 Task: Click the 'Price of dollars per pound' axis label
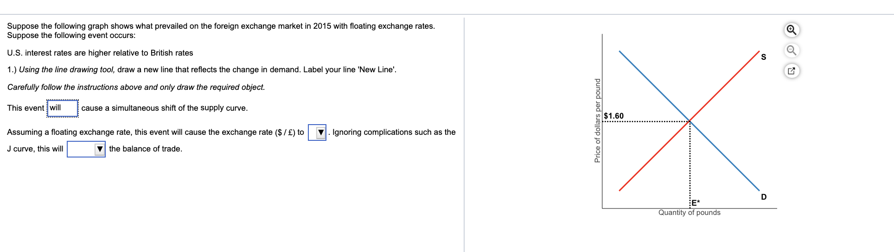[x=598, y=120]
